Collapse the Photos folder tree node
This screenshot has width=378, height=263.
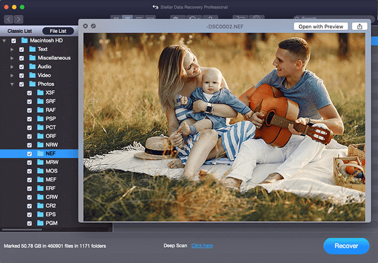coord(12,84)
